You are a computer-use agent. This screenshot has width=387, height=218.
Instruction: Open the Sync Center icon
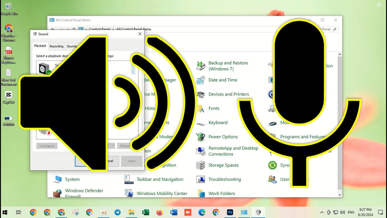[272, 165]
